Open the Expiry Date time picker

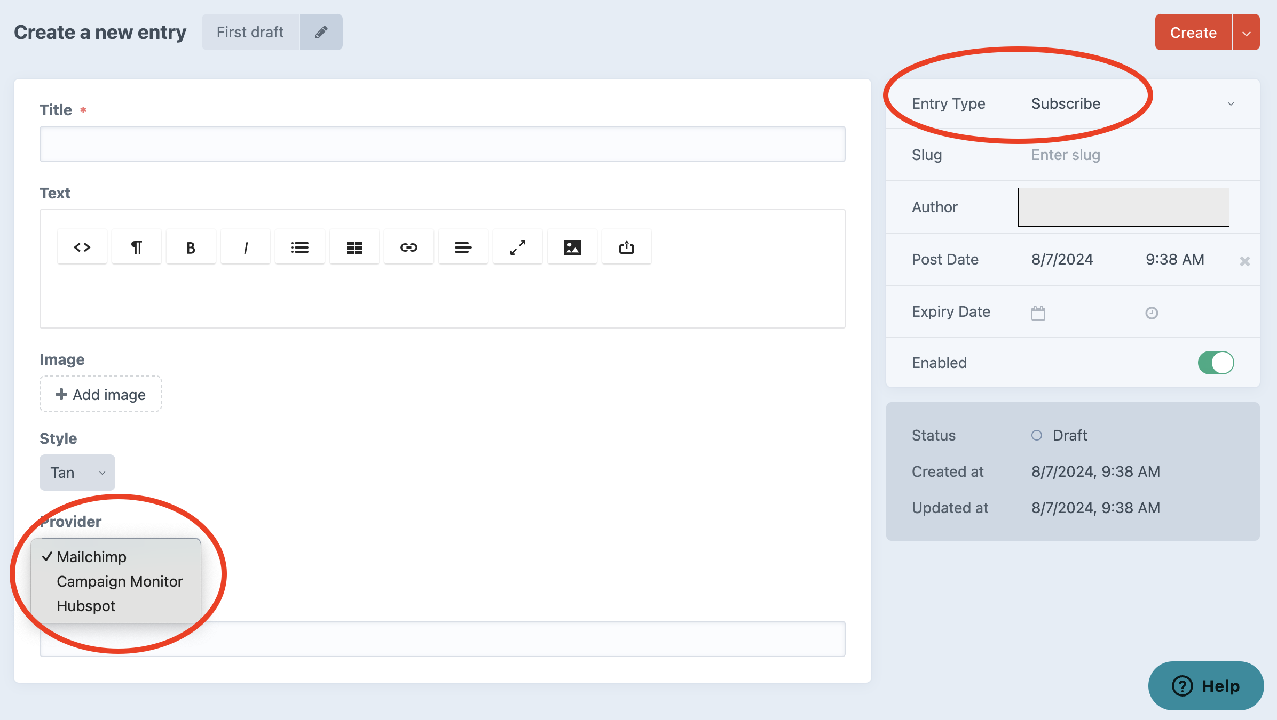click(1152, 313)
